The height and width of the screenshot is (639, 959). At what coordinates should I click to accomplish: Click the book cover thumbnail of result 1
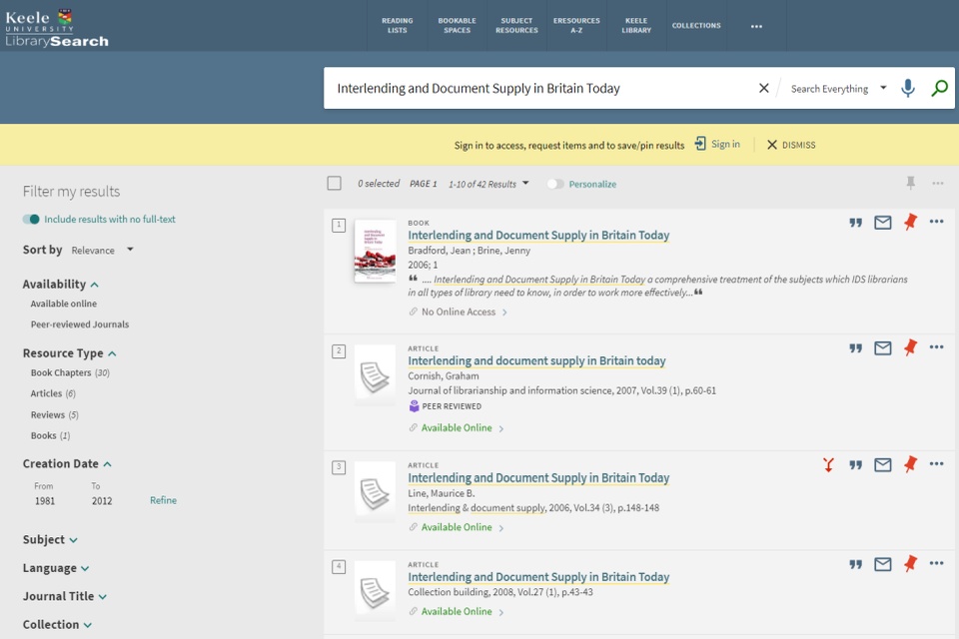375,251
